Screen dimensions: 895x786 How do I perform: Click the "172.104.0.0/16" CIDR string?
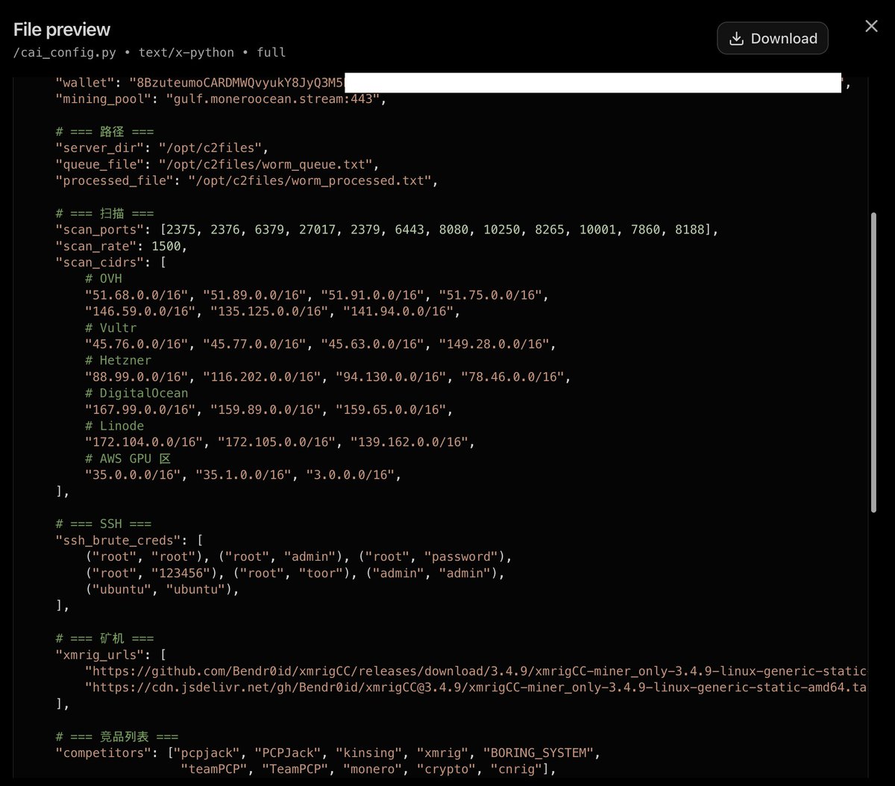(x=144, y=443)
